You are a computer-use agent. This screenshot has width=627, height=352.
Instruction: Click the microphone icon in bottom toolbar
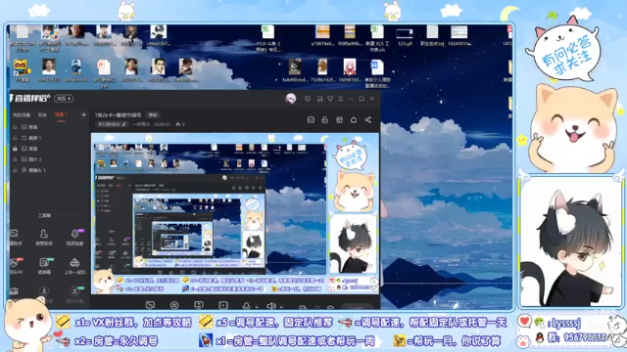pos(246,306)
